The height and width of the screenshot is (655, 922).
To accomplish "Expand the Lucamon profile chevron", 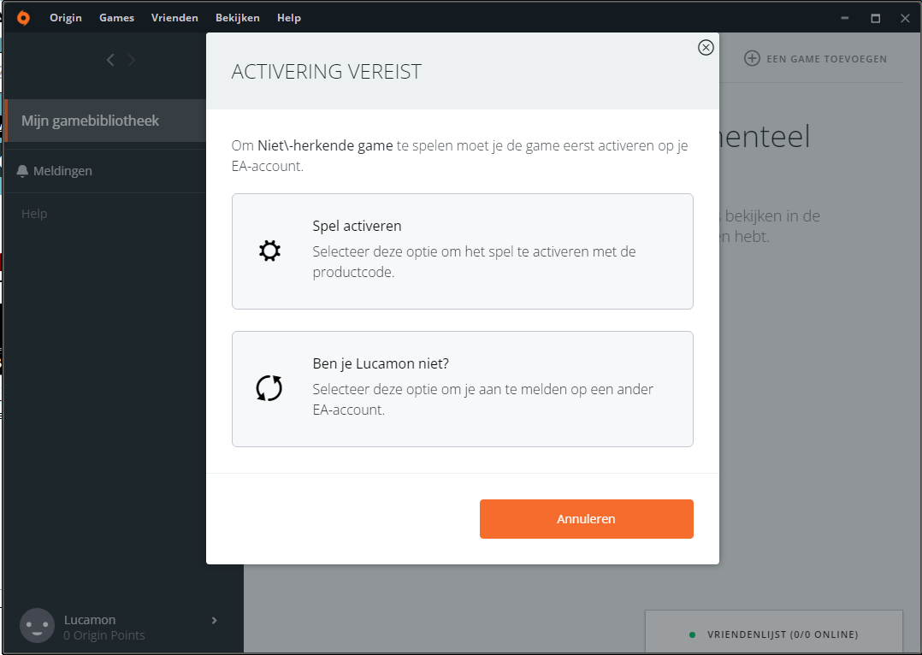I will [x=215, y=620].
